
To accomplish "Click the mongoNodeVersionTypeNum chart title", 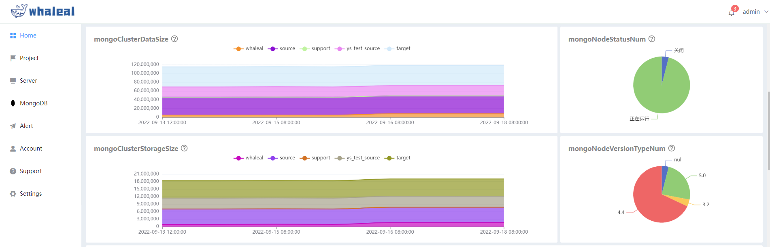I will [x=617, y=149].
